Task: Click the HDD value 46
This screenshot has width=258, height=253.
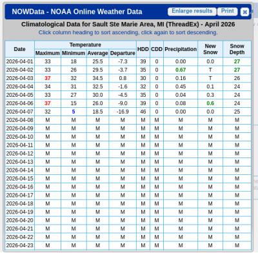Action: [143, 112]
